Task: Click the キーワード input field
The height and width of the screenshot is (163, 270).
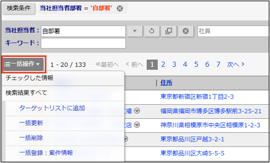Action: [84, 43]
